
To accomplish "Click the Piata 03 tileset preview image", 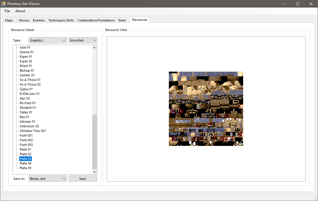I will tap(206, 109).
